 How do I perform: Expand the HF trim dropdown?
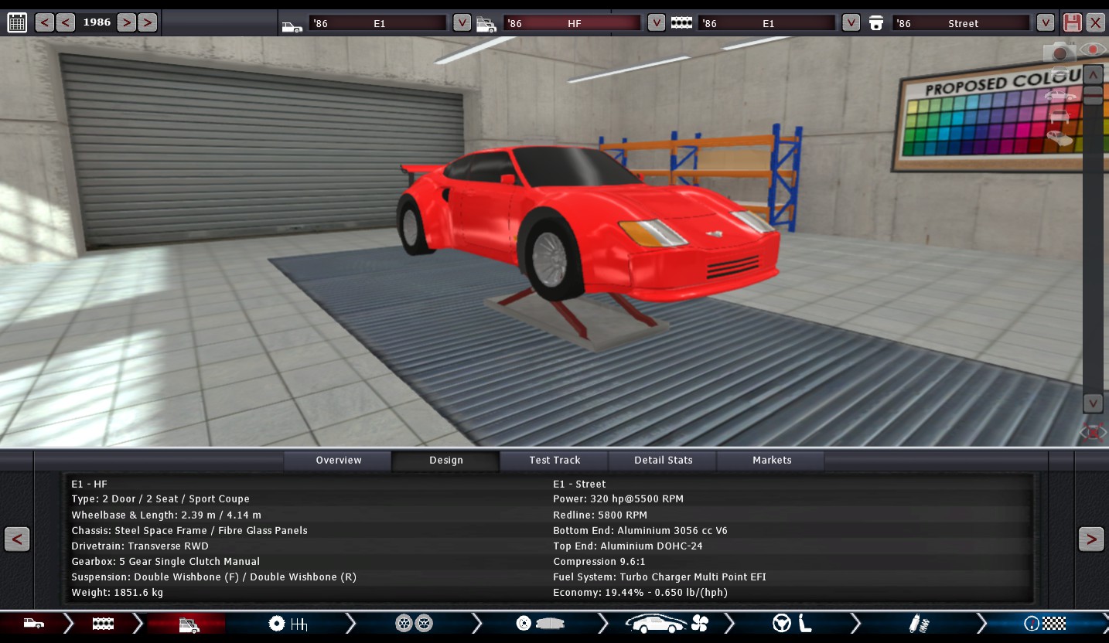(x=657, y=22)
